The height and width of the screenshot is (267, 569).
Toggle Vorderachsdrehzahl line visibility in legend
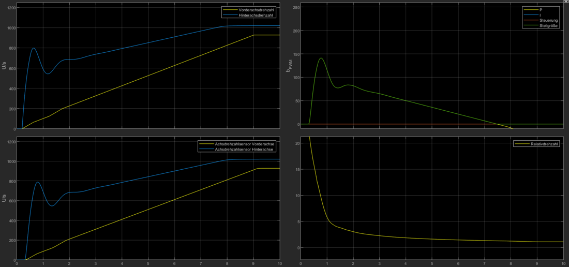click(x=254, y=10)
